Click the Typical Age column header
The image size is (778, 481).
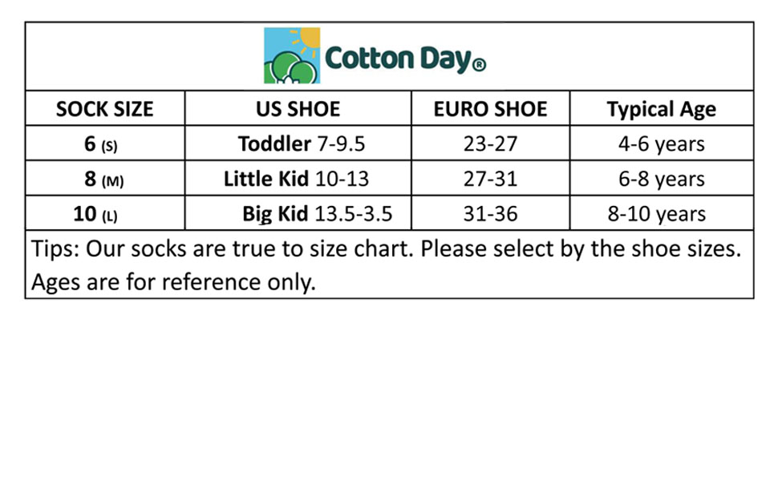tap(661, 109)
